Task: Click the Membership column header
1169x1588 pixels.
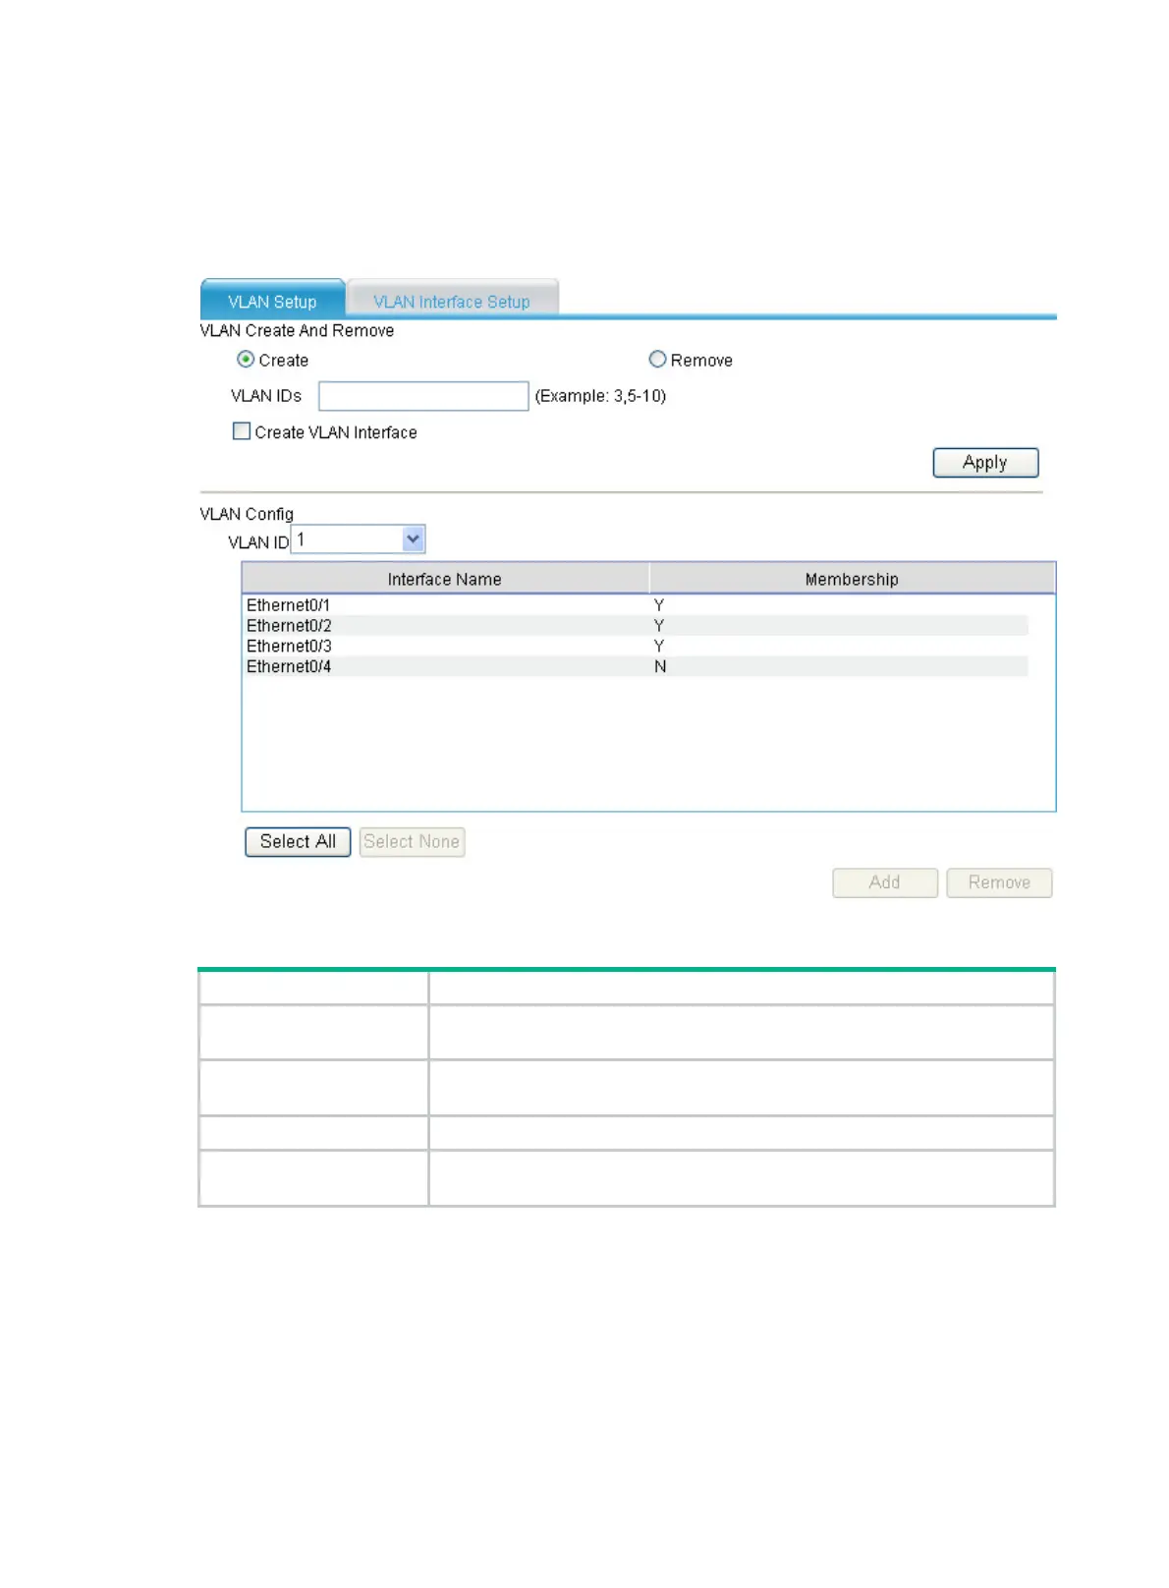Action: pos(852,579)
